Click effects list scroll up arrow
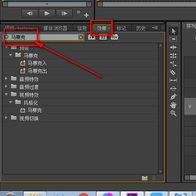 click(161, 45)
